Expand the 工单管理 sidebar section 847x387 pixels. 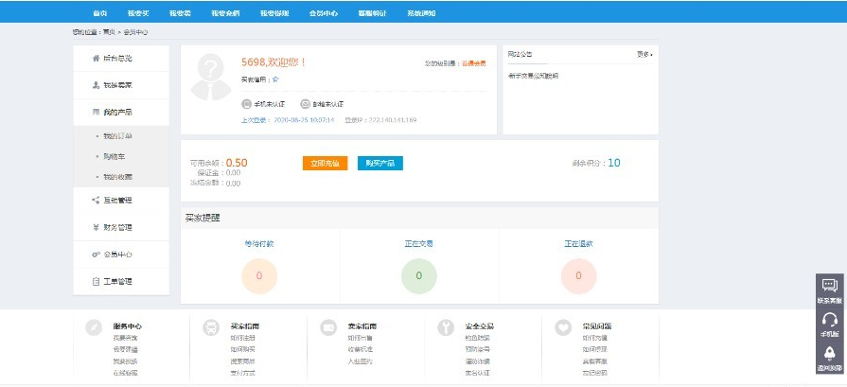point(121,281)
